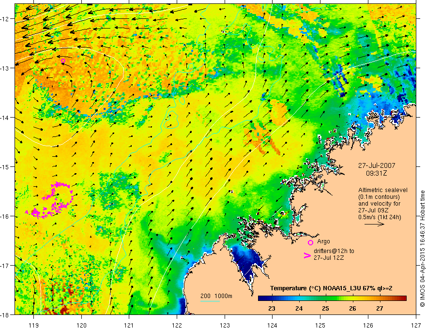
Task: Click the longitude '123' axis label
Action: pyautogui.click(x=225, y=325)
